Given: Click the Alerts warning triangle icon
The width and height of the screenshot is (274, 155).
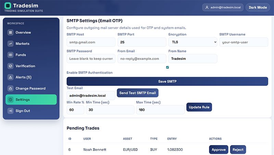Looking at the screenshot, I should [x=11, y=77].
